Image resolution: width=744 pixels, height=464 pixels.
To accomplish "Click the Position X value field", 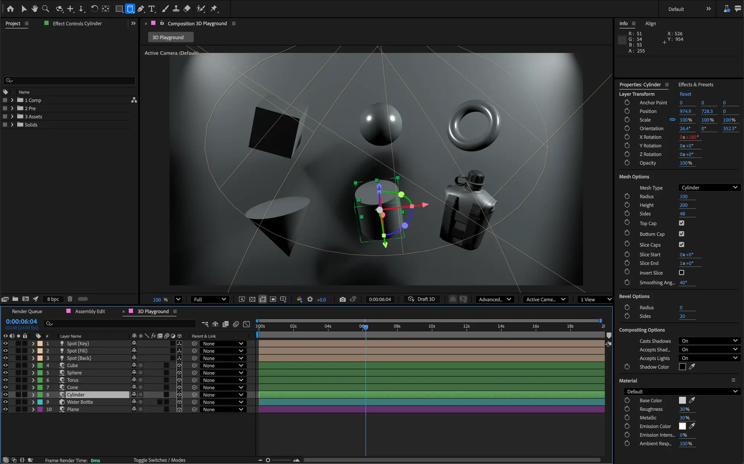I will pos(686,111).
